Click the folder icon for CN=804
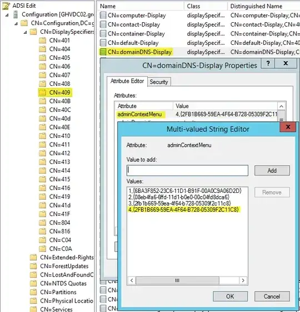Image resolution: width=300 pixels, height=312 pixels. 42,223
